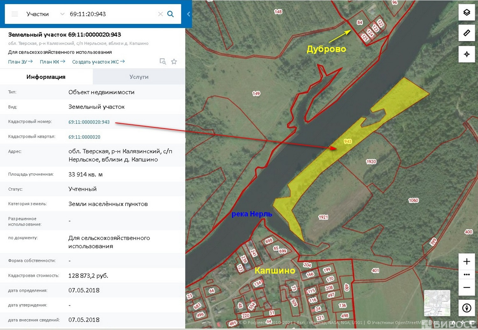Click parcel label 698 in Капшино
The image size is (478, 330).
(x=269, y=241)
